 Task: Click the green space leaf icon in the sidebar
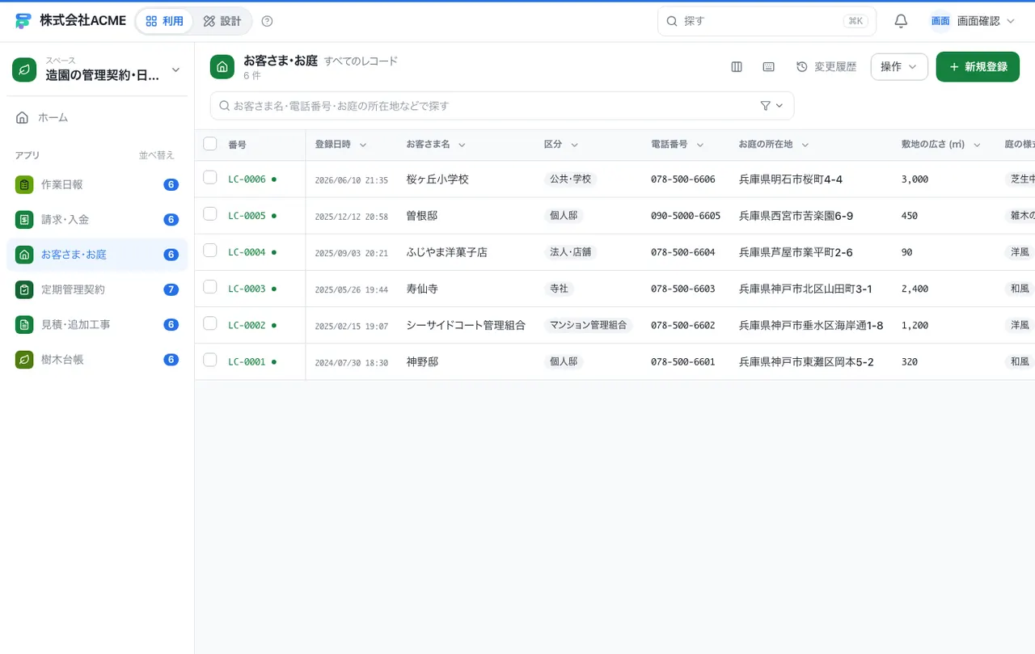pos(24,70)
